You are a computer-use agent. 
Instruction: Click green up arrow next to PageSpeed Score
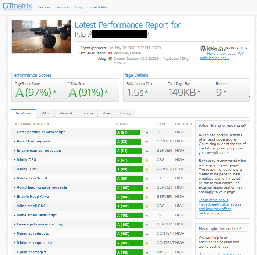[x=54, y=92]
